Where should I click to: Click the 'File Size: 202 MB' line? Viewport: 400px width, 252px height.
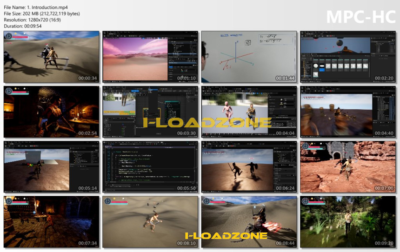42,13
